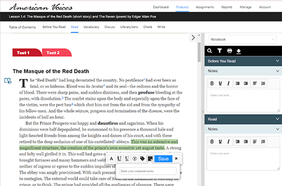Toggle Underline in the Read notes editor
The width and height of the screenshot is (282, 186).
[220, 141]
